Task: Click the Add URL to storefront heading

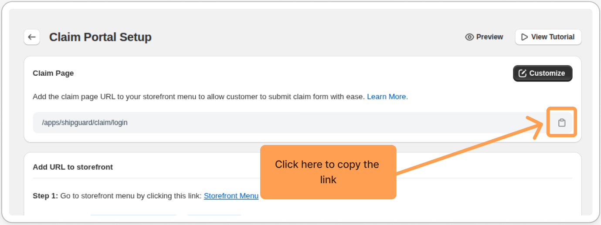Action: coord(73,167)
